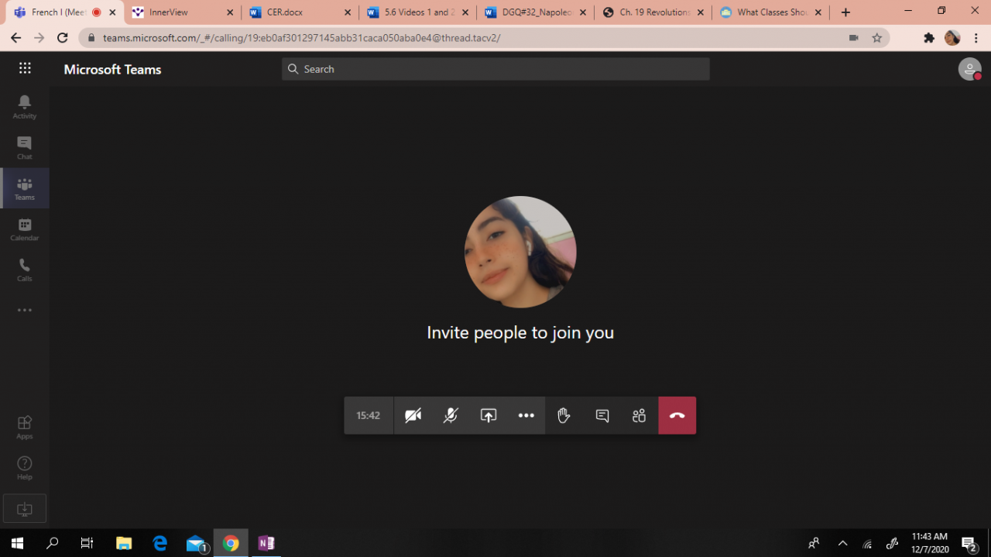Open File Explorer from taskbar
The image size is (991, 557).
(124, 543)
